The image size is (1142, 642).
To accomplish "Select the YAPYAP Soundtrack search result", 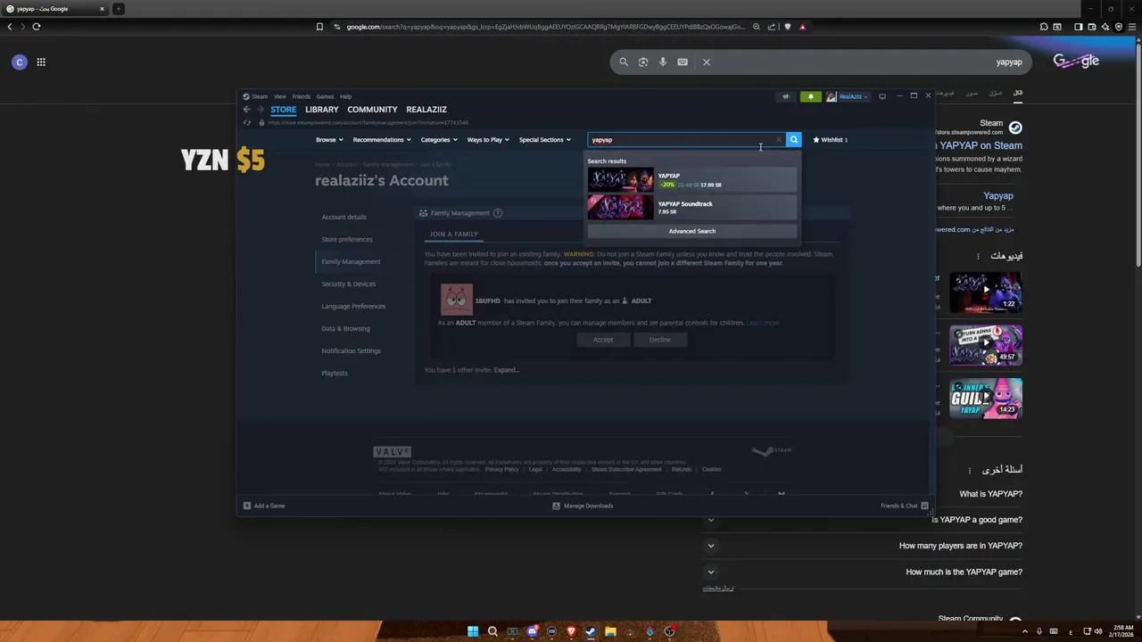I will [x=691, y=208].
